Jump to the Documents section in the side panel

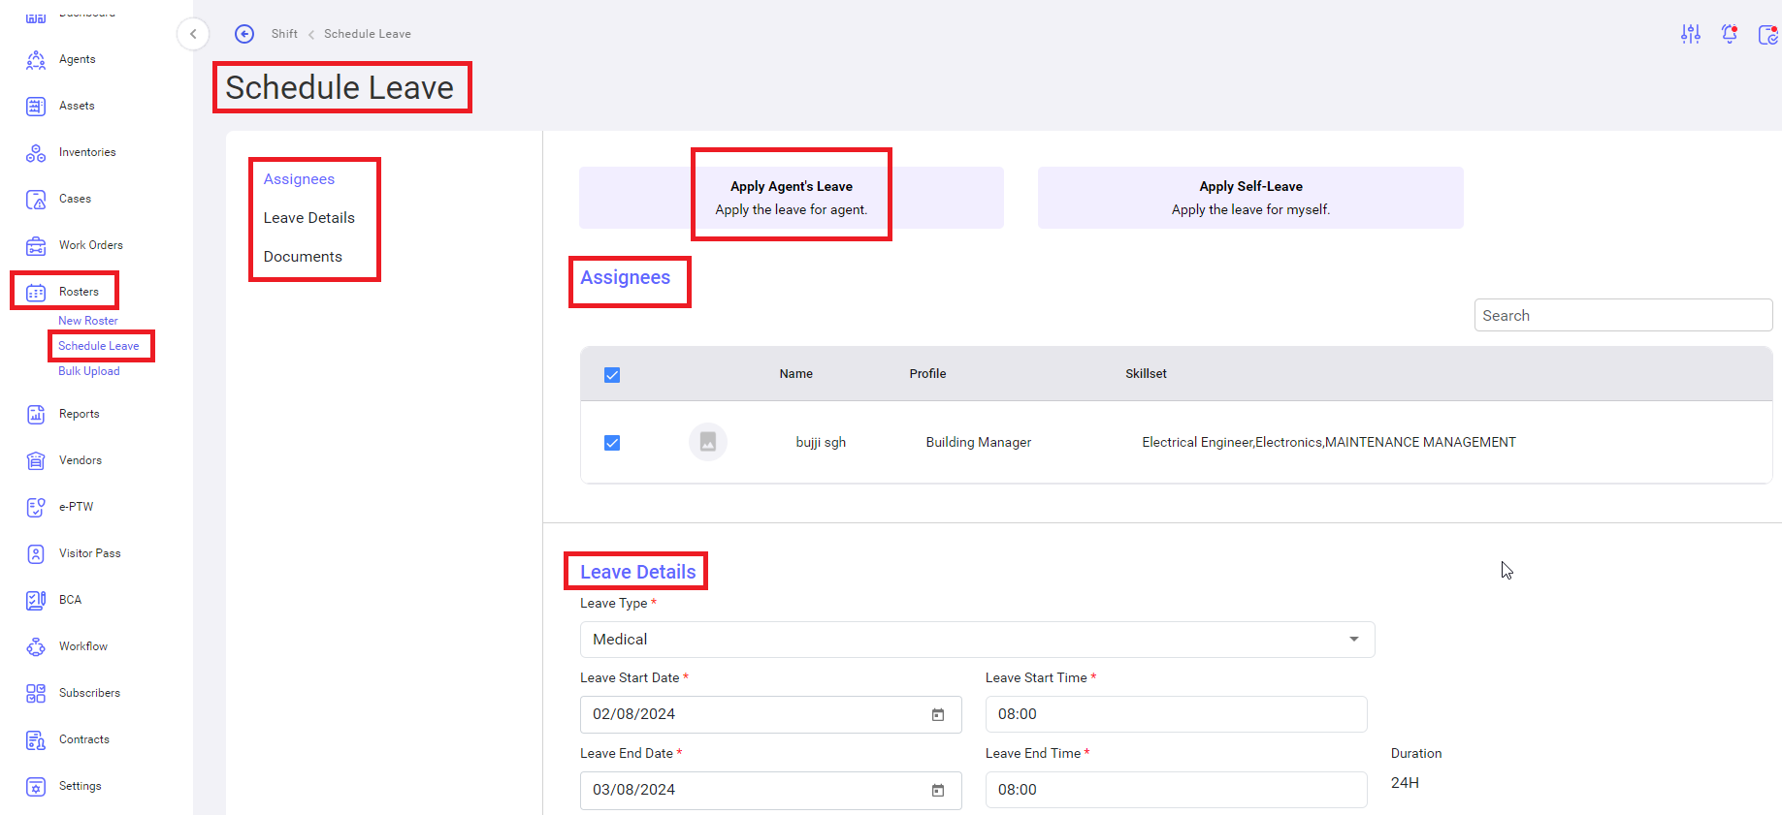pos(303,257)
